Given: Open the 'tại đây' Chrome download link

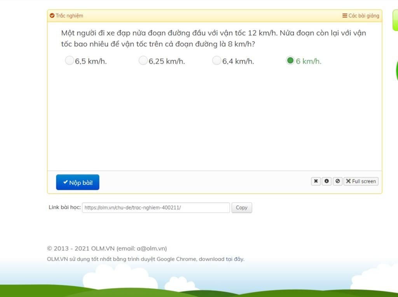Looking at the screenshot, I should click(234, 259).
